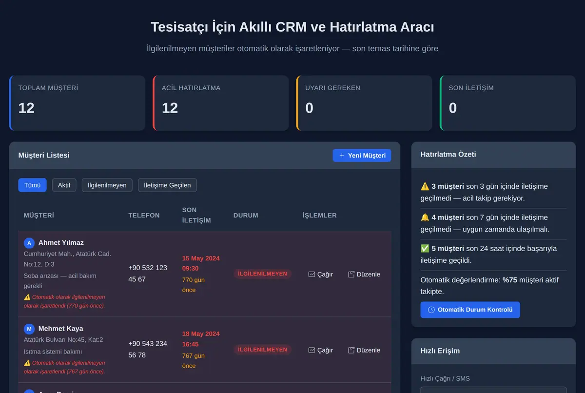Show the İlgilenilmeyen filter tab

(107, 185)
